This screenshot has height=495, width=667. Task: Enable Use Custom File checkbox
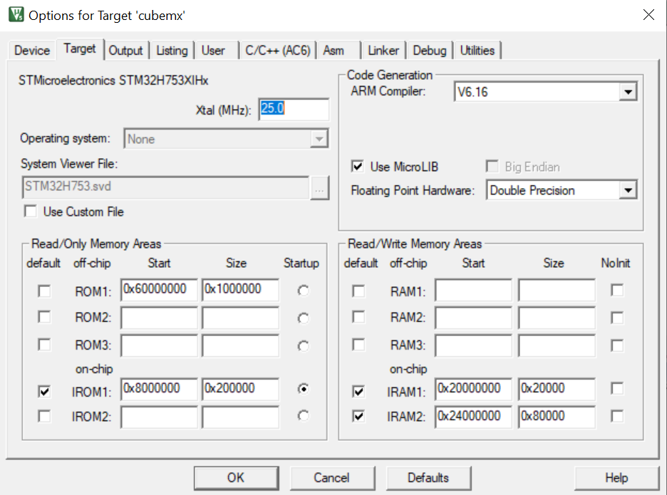(31, 212)
